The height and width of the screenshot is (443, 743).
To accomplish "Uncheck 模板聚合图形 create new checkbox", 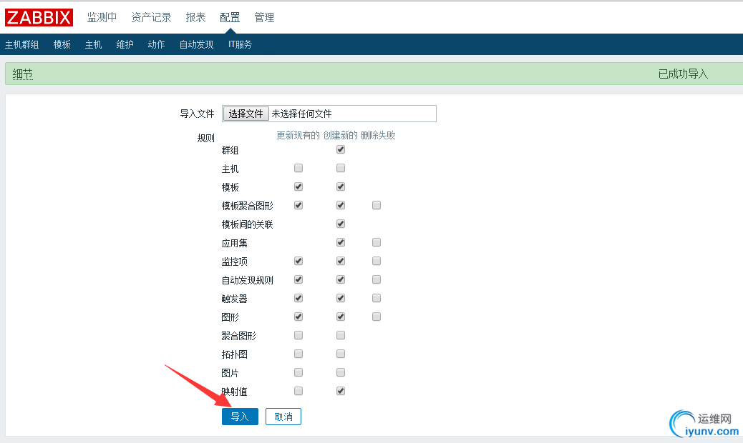I will click(x=341, y=205).
